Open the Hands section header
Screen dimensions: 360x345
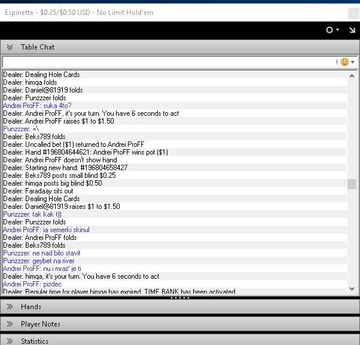[x=180, y=307]
